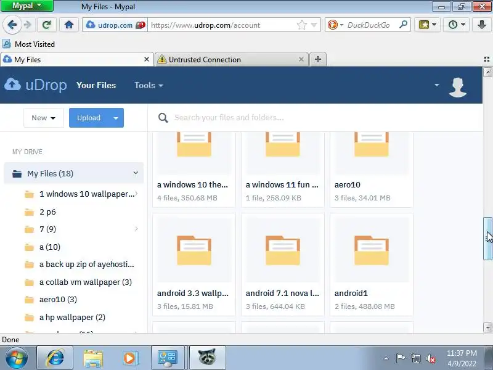Open a collab vm wallpaper (3) folder

coord(86,282)
